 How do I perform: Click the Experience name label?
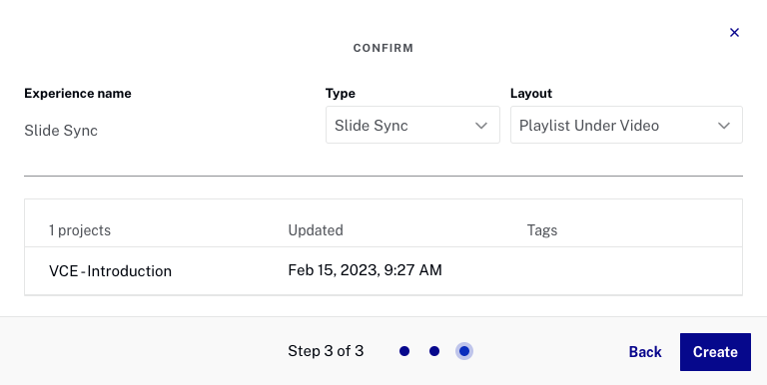78,94
